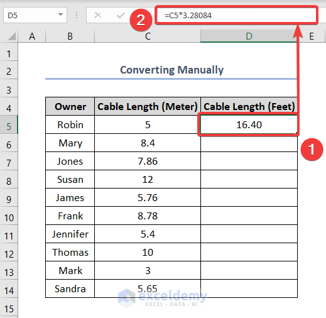The image size is (326, 318).
Task: Select the cell containing Frank
Action: click(x=70, y=216)
